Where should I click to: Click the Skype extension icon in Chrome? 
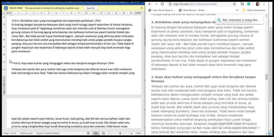(242, 4)
